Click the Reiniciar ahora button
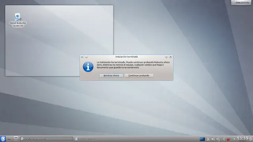 coord(111,75)
